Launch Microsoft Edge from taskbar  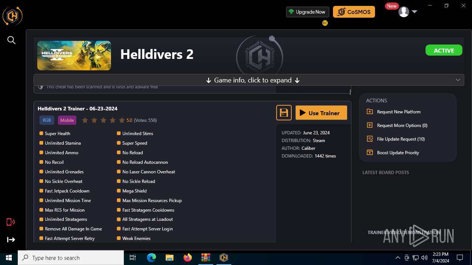tap(152, 258)
